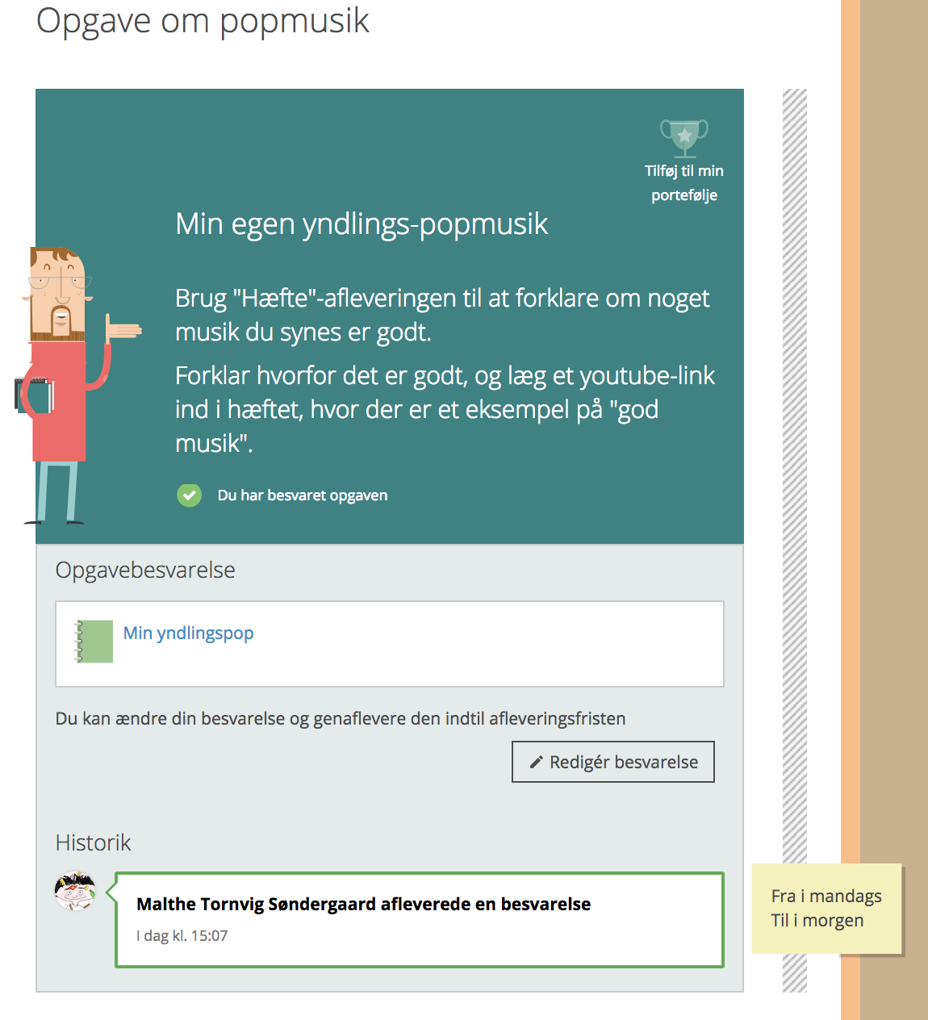The height and width of the screenshot is (1020, 928).
Task: Click the trophy portfolio icon
Action: 684,138
